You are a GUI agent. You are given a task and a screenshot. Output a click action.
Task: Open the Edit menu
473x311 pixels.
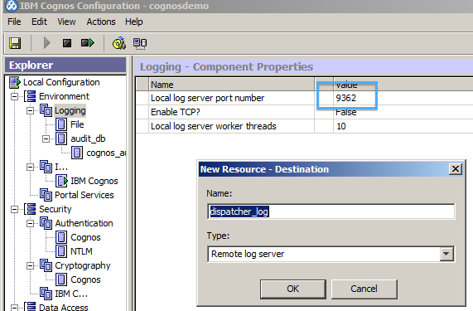pyautogui.click(x=39, y=22)
